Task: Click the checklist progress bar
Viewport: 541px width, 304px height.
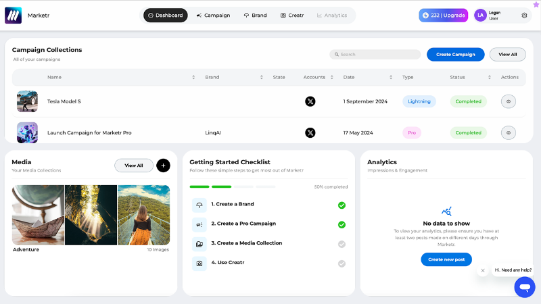Action: 233,186
